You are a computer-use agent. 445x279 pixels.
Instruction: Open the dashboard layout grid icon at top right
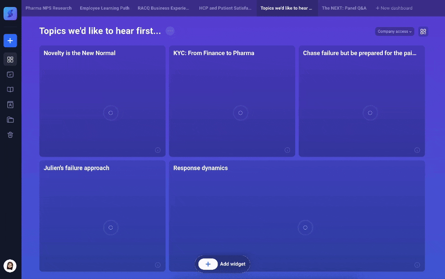coord(423,31)
